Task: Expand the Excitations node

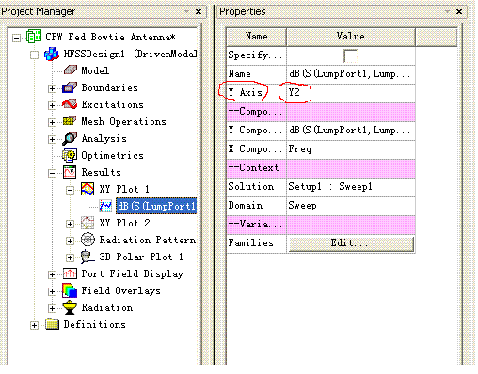Action: coord(52,106)
